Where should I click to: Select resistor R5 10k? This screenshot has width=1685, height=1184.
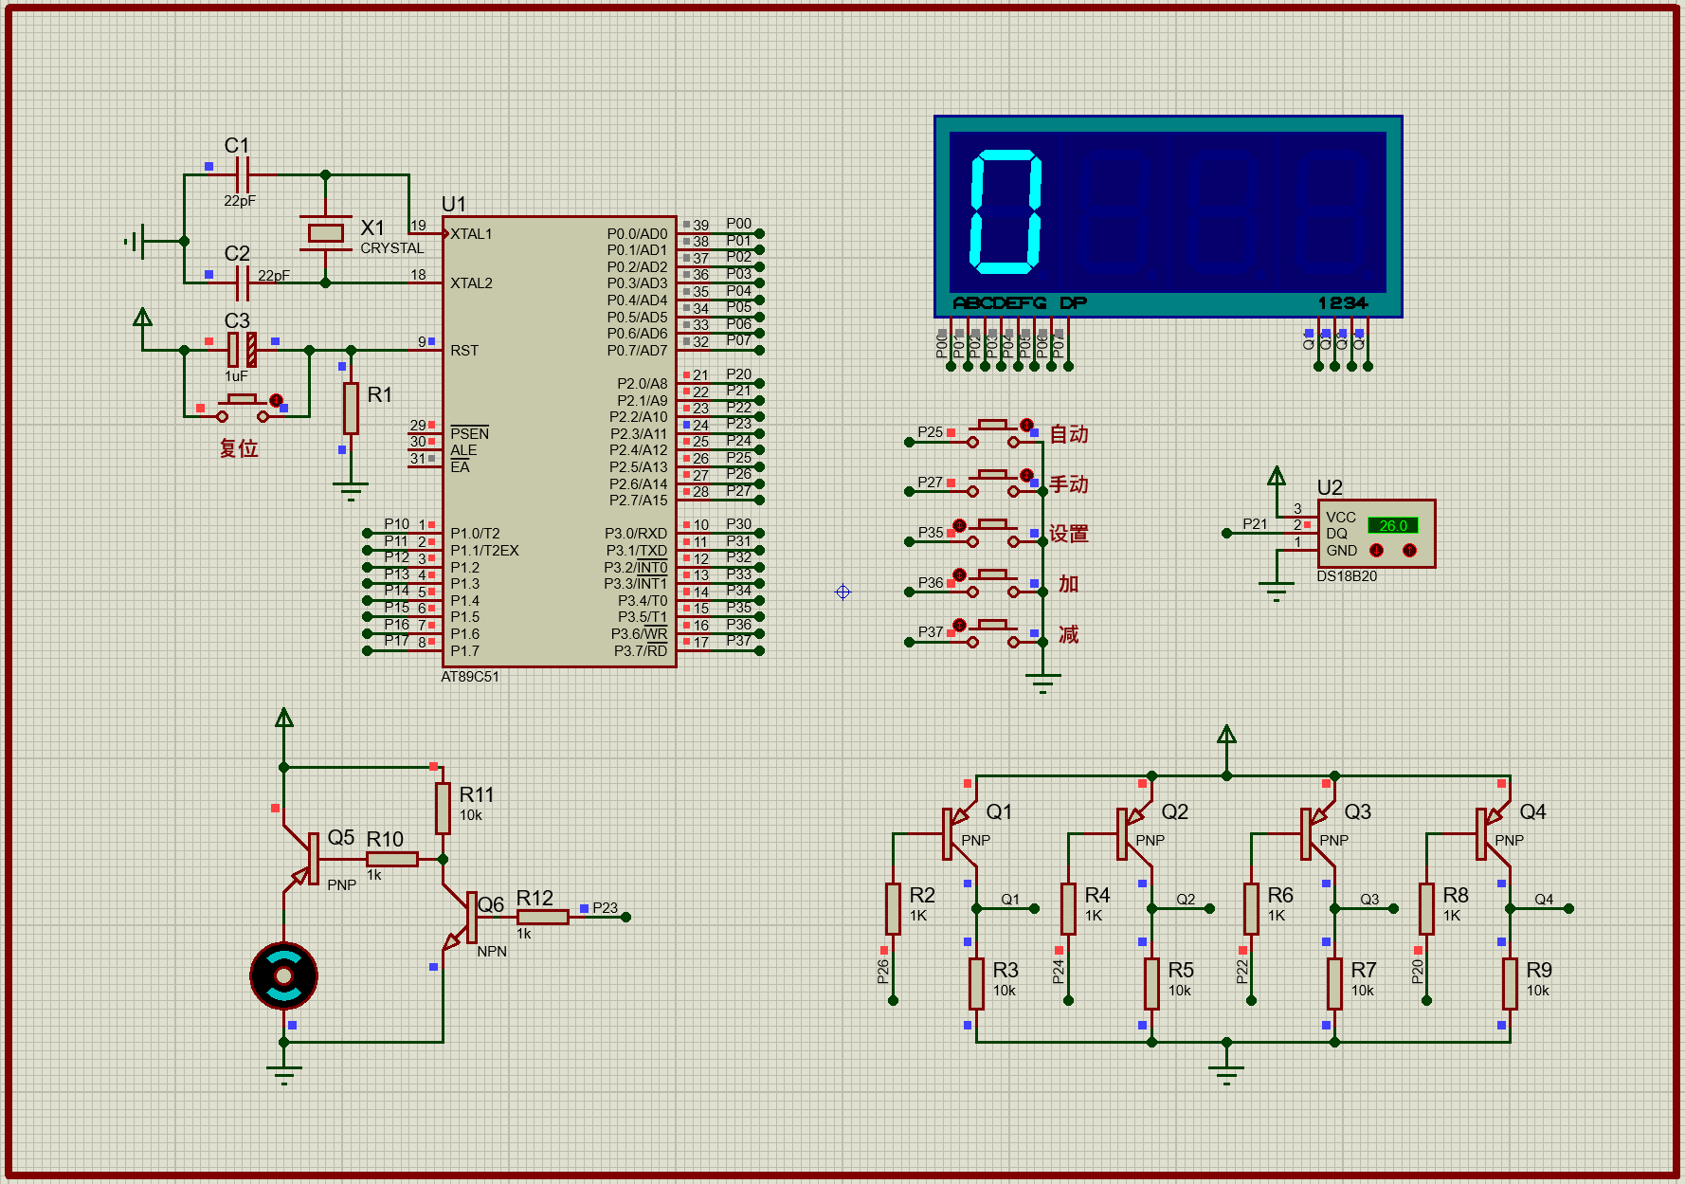click(1151, 983)
